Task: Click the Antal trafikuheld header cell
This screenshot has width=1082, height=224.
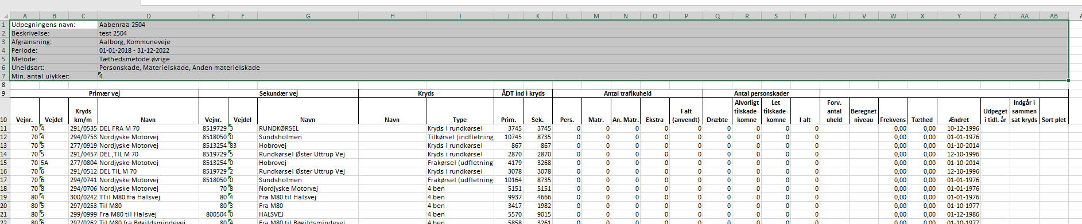Action: click(x=627, y=93)
